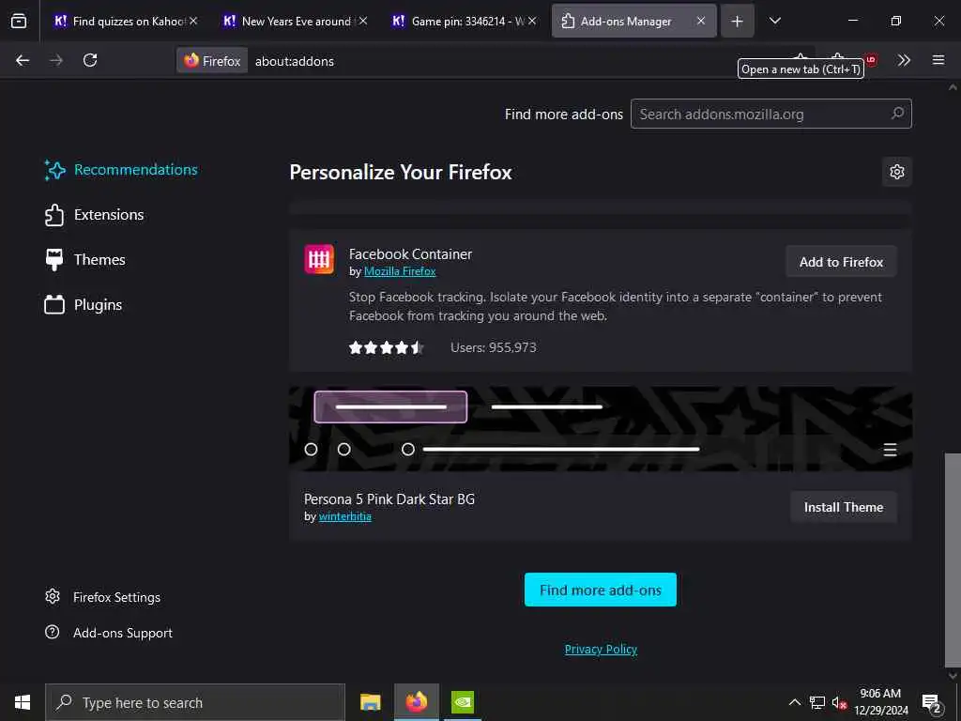This screenshot has height=721, width=961.
Task: Open the Windows Start menu
Action: pyautogui.click(x=23, y=702)
